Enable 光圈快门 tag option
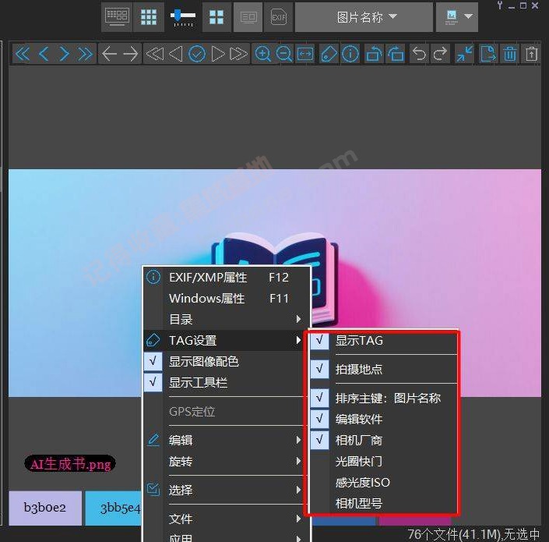 pos(383,461)
